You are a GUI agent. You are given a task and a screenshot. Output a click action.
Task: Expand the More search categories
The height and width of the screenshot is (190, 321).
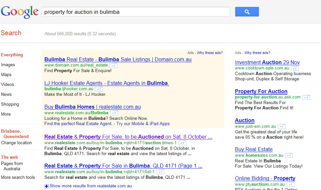pos(6,114)
